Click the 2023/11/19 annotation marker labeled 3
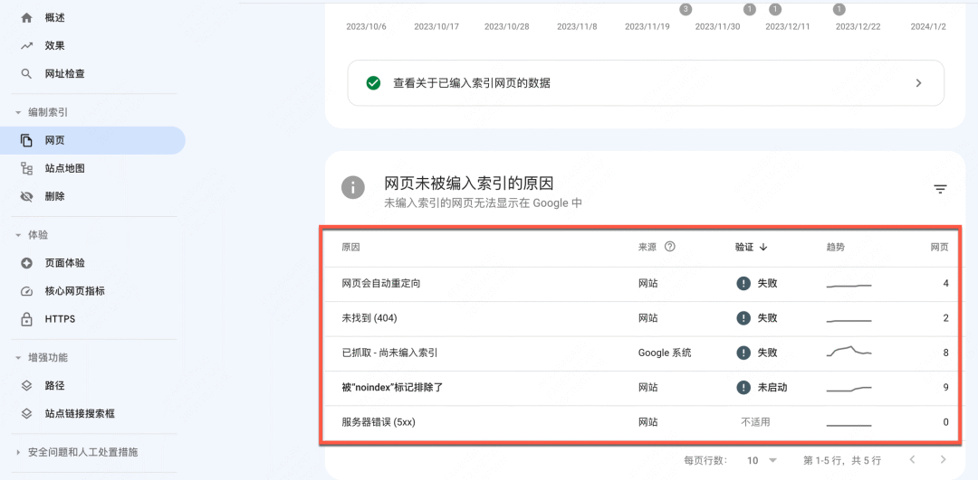The height and width of the screenshot is (480, 978). [686, 9]
